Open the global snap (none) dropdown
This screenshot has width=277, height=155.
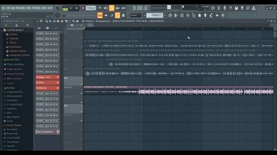coord(135,15)
